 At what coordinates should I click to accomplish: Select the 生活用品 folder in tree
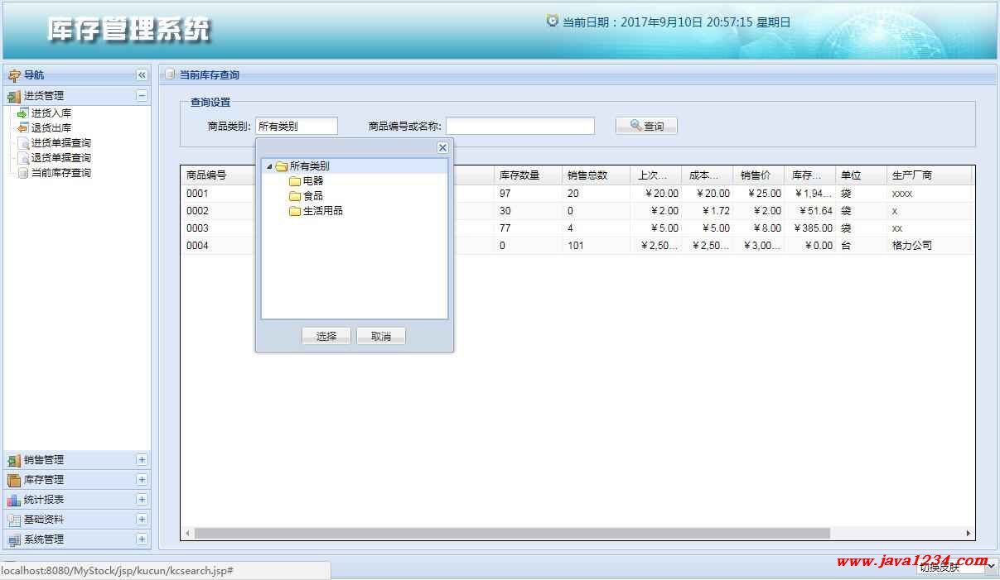(321, 211)
